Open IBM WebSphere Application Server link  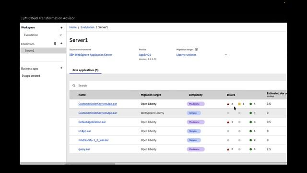pos(91,55)
